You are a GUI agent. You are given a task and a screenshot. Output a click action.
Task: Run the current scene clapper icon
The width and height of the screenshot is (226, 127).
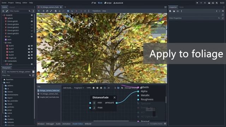pyautogui.click(x=209, y=3)
